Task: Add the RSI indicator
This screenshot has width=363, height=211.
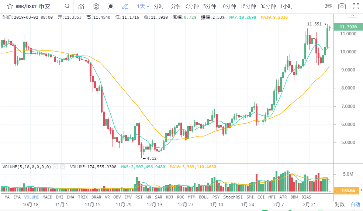Action: click(x=139, y=197)
